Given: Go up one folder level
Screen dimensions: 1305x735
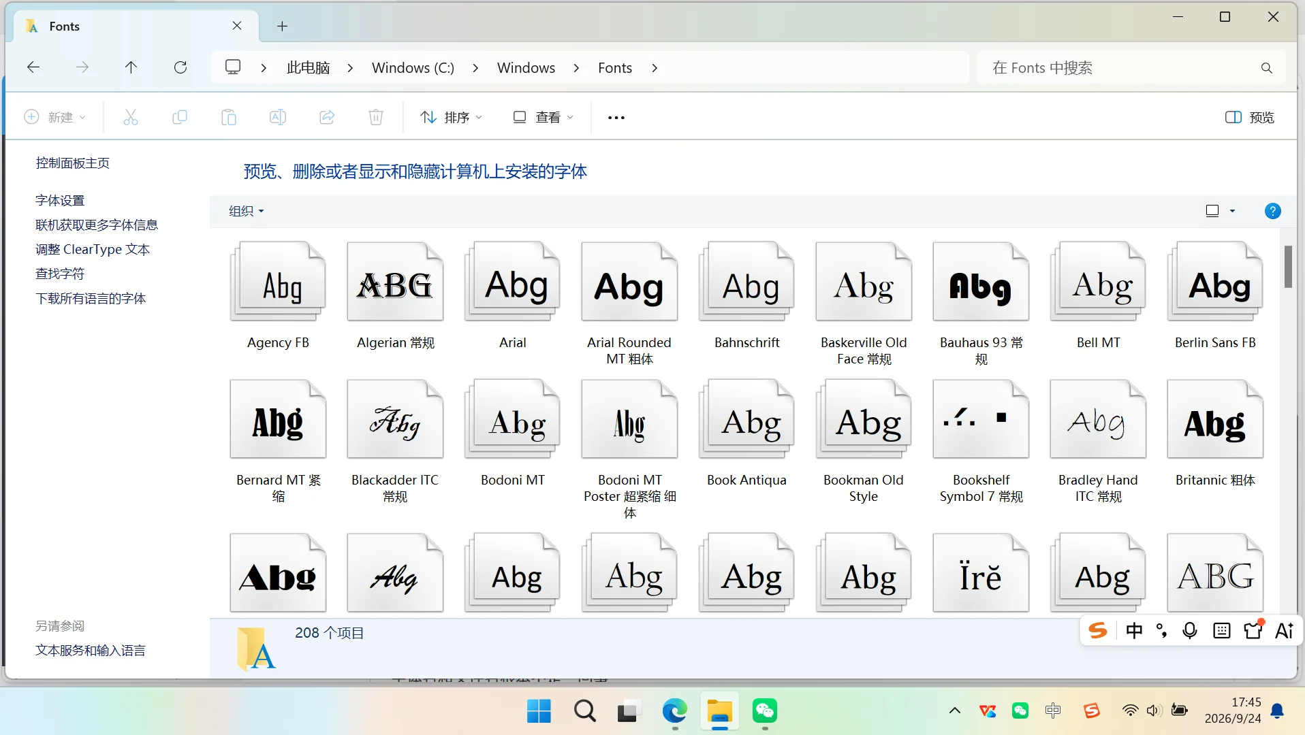Looking at the screenshot, I should click(131, 67).
